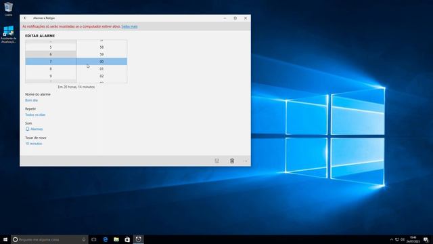433x244 pixels.
Task: Click the network icon in the tray
Action: coord(397,239)
